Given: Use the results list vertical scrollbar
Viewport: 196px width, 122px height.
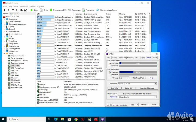Looking at the screenshot, I should tap(150, 24).
